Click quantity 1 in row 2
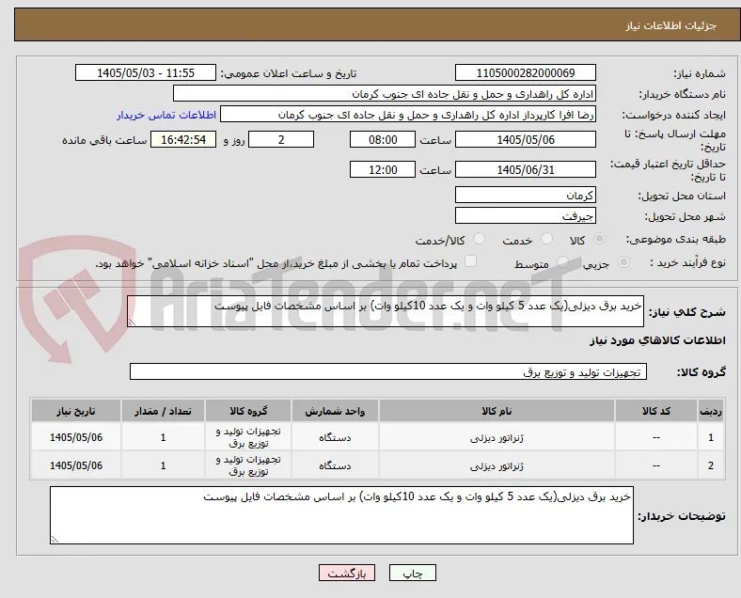The height and width of the screenshot is (598, 741). click(163, 465)
